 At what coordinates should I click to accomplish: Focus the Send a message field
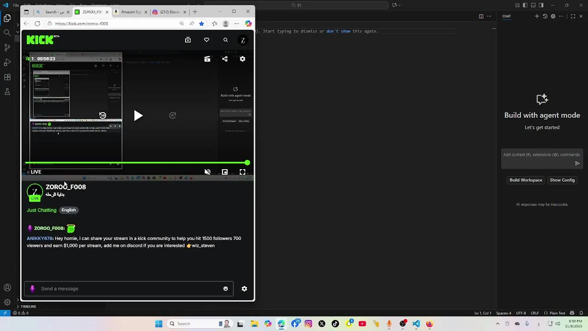(x=129, y=289)
